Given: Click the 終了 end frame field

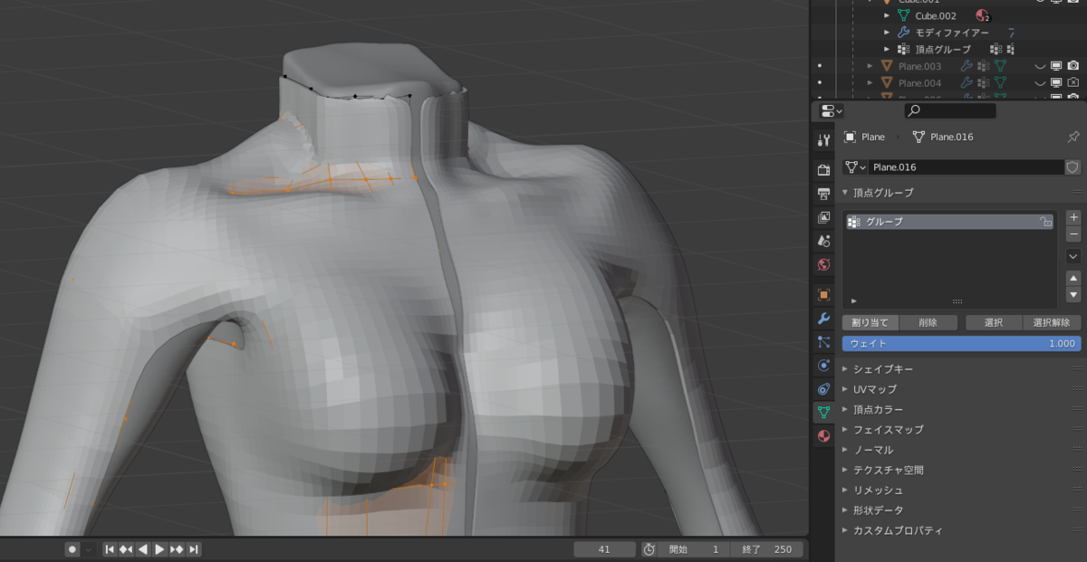Looking at the screenshot, I should [769, 549].
